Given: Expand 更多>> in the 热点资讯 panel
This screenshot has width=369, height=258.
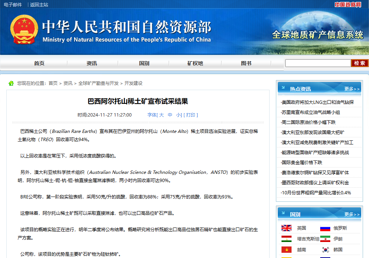Looking at the screenshot, I should click(352, 88).
